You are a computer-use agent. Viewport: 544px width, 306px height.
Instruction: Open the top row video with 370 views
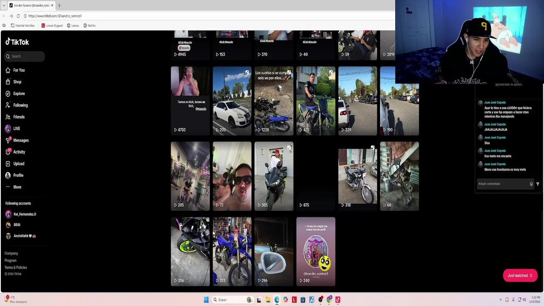[x=274, y=45]
